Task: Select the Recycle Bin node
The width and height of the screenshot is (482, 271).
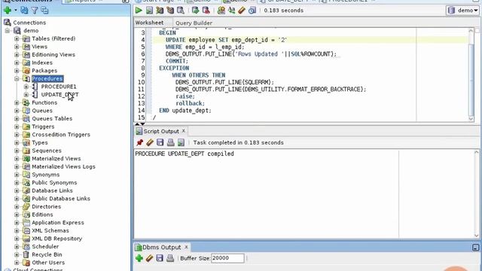Action: click(47, 254)
